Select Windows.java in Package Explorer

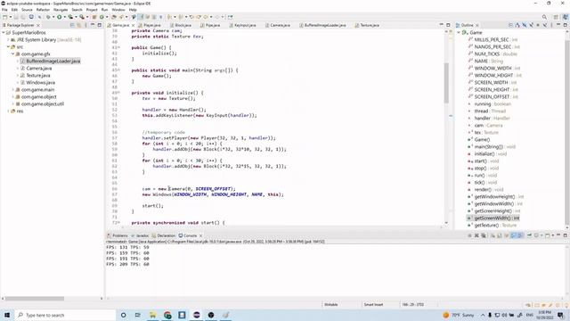pyautogui.click(x=40, y=82)
